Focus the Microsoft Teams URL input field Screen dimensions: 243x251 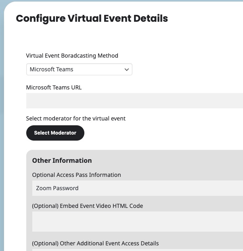134,101
